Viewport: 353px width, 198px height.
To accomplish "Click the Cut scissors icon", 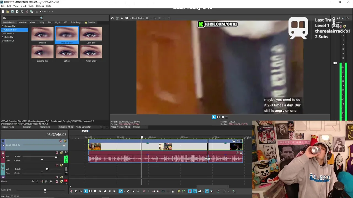I will pyautogui.click(x=27, y=12).
